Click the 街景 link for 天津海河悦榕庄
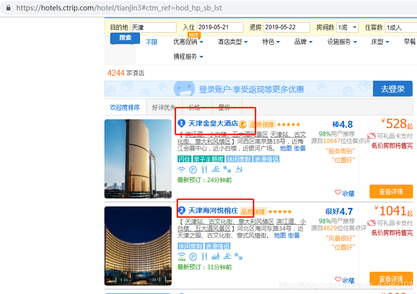Image resolution: width=417 pixels, height=294 pixels. [294, 236]
